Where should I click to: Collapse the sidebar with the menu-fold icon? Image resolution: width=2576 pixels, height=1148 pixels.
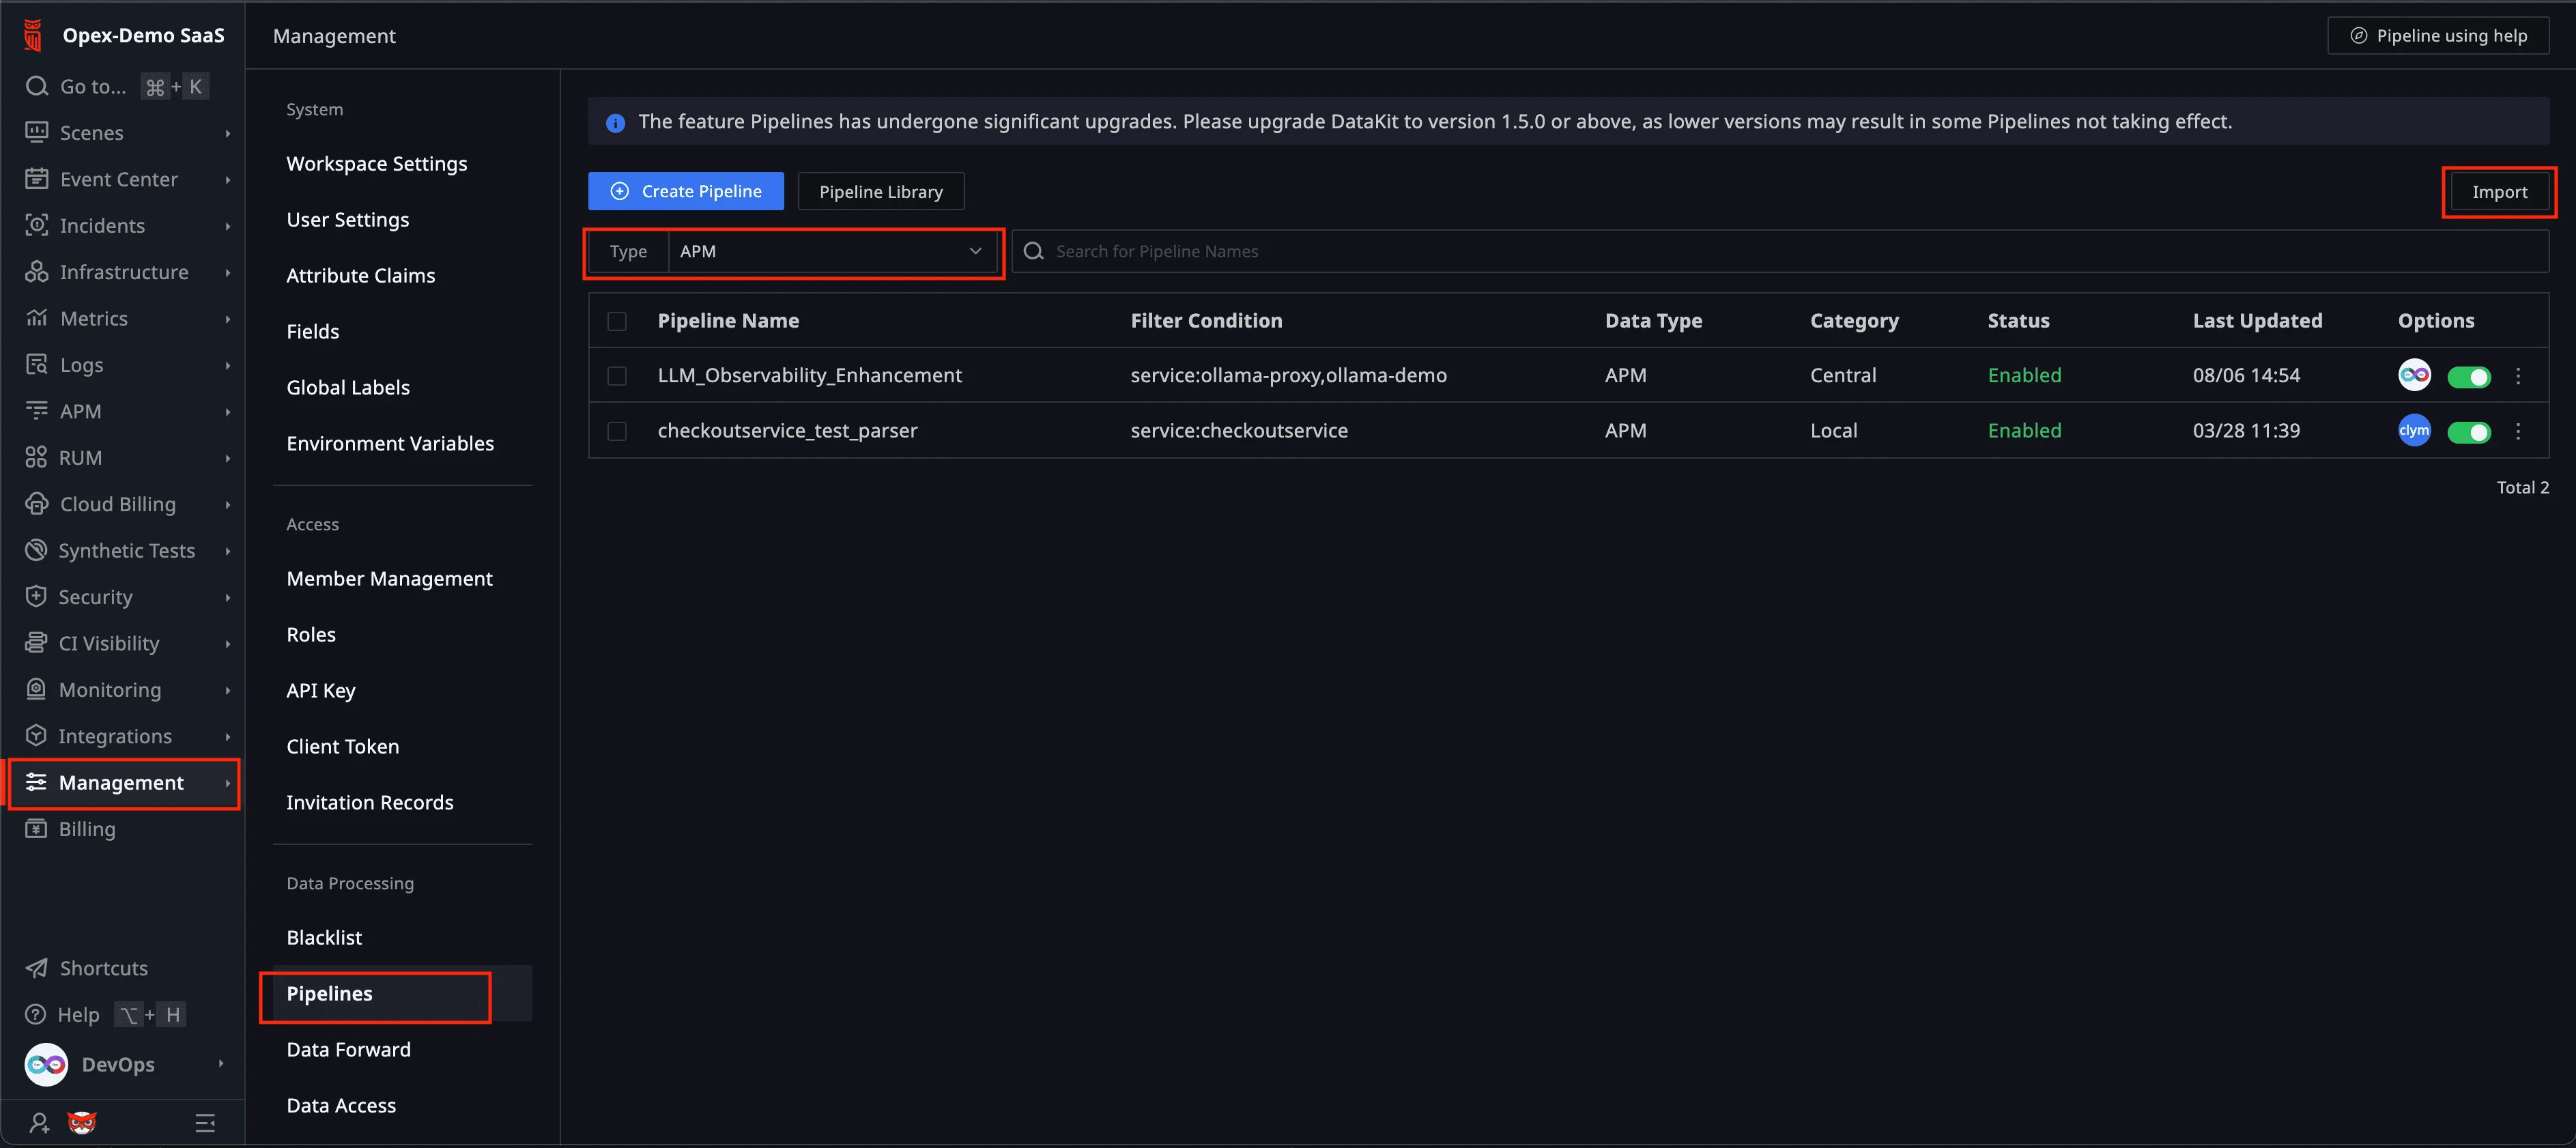tap(205, 1123)
